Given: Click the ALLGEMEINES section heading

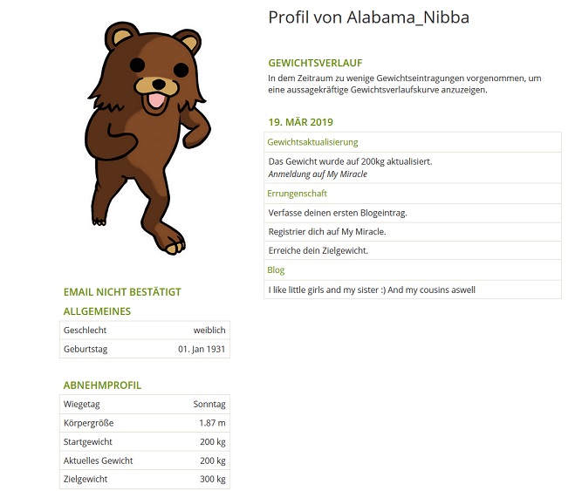Looking at the screenshot, I should coord(97,311).
